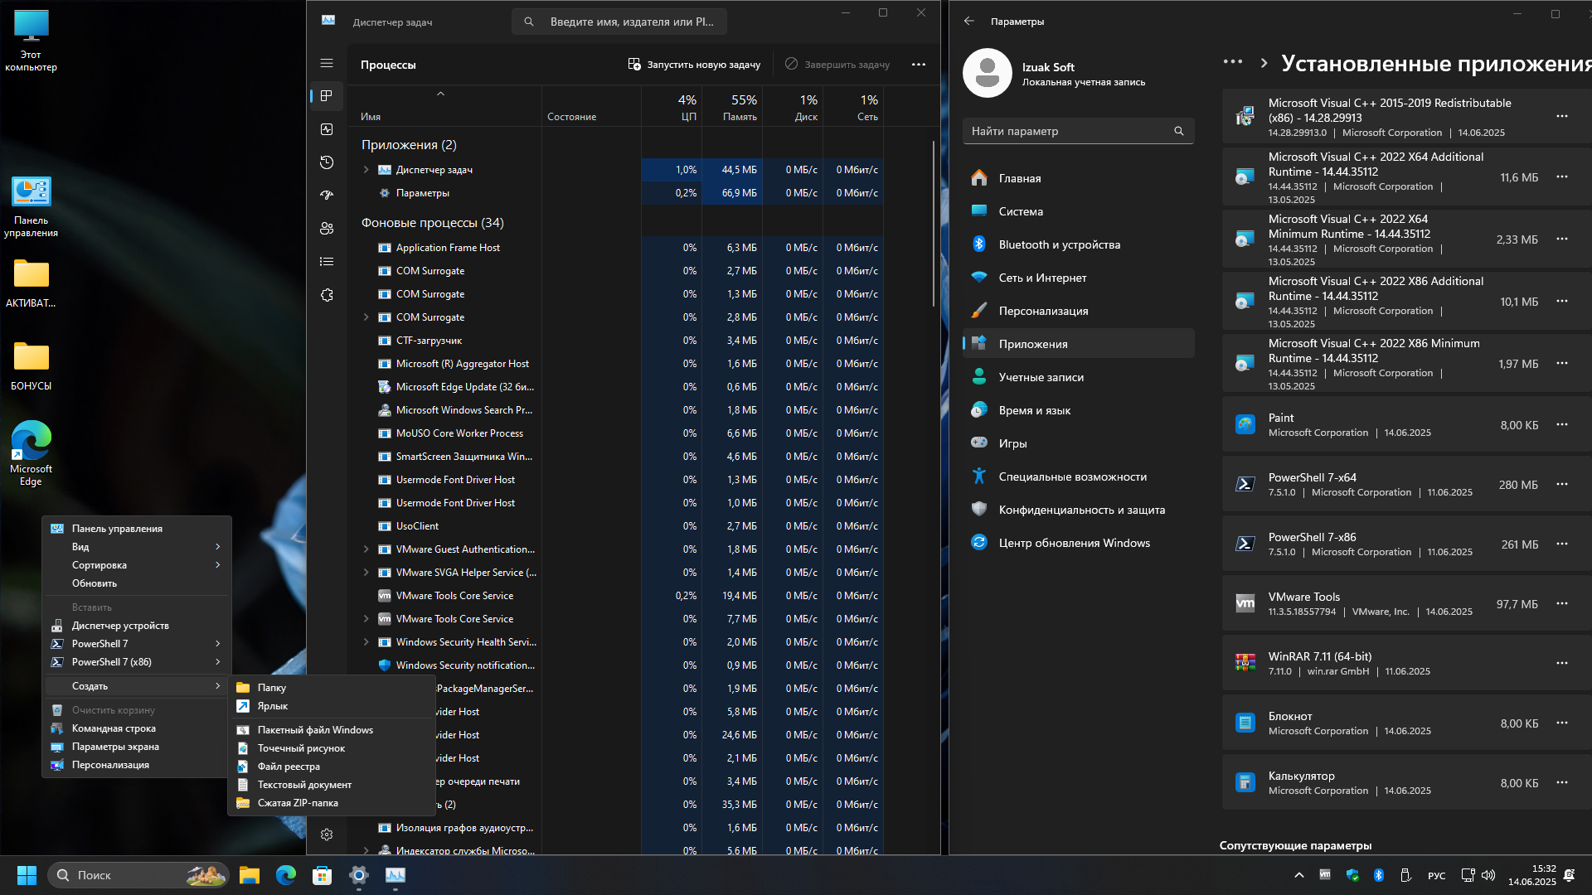Show hidden tray icons chevron
This screenshot has width=1592, height=895.
(x=1299, y=875)
